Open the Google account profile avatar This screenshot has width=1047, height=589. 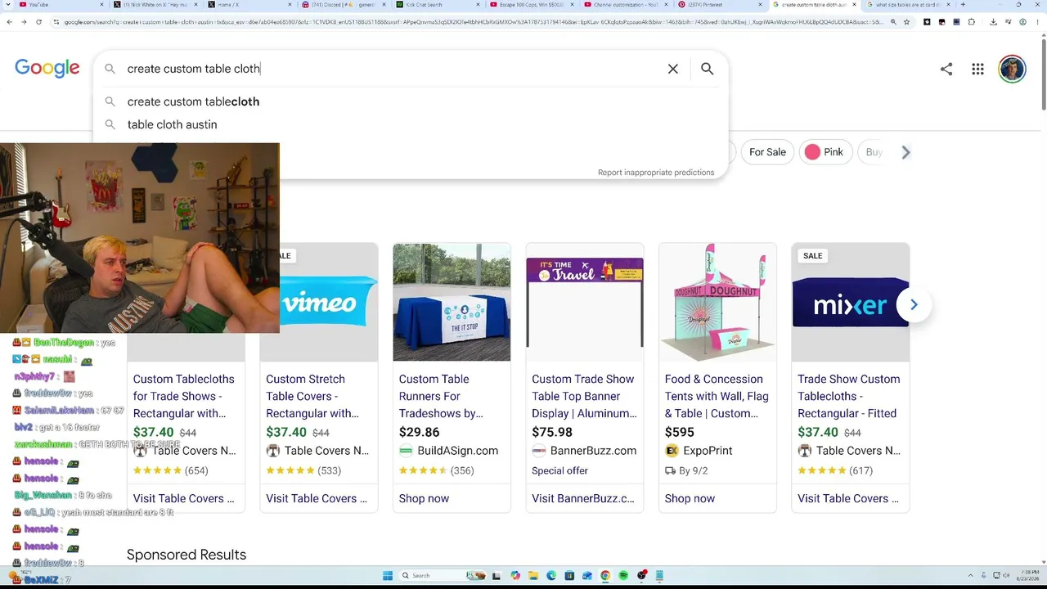tap(1012, 69)
